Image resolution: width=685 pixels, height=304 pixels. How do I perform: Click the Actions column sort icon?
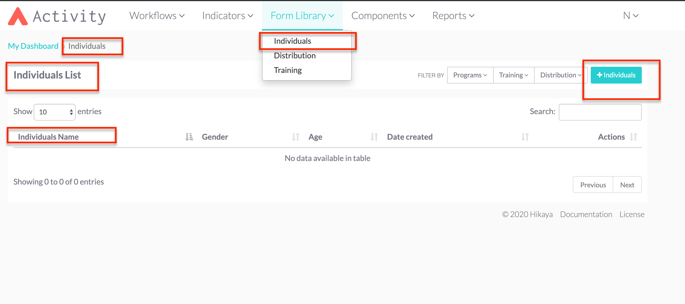click(x=633, y=137)
